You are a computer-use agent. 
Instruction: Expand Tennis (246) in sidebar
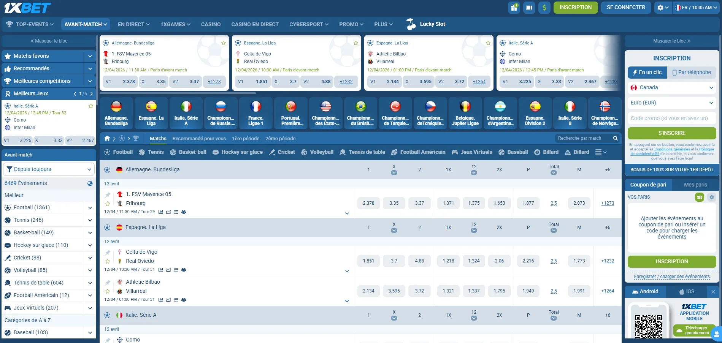pos(90,220)
